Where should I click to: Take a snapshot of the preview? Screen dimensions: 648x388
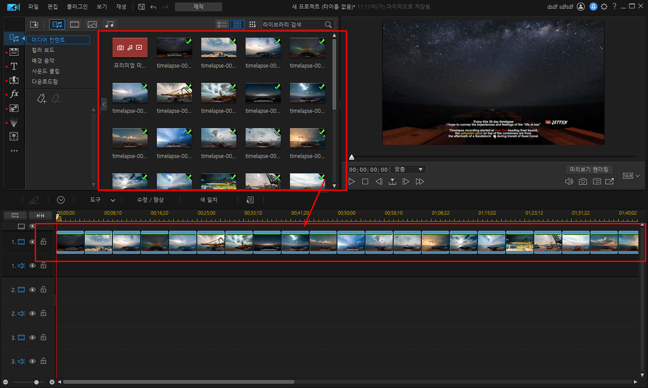click(x=583, y=181)
